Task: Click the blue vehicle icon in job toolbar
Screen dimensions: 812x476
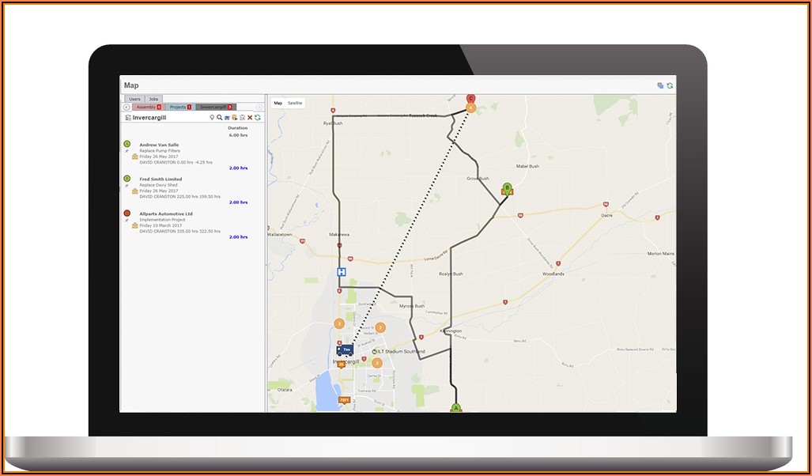Action: coord(227,117)
